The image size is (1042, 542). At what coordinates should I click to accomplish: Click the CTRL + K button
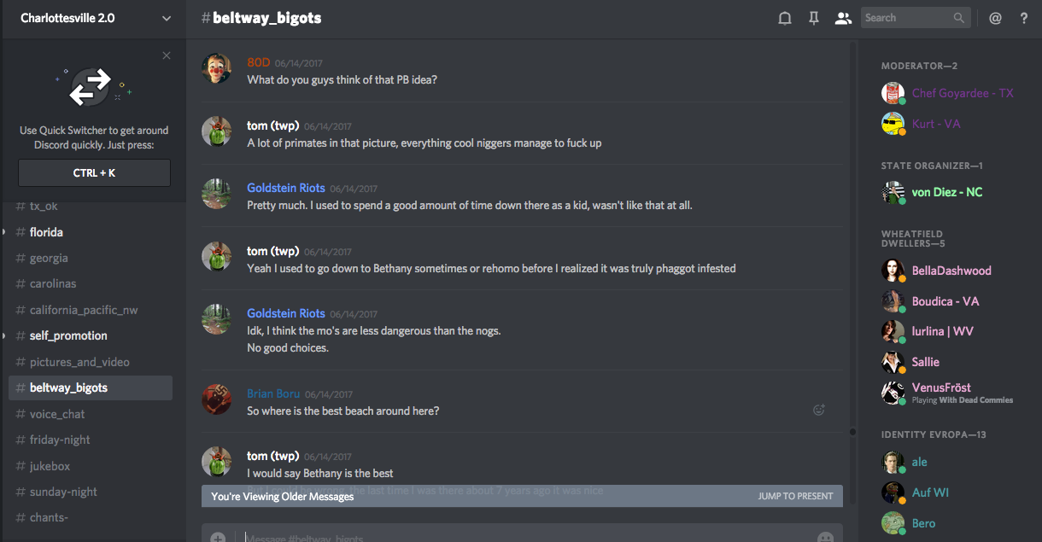point(94,172)
